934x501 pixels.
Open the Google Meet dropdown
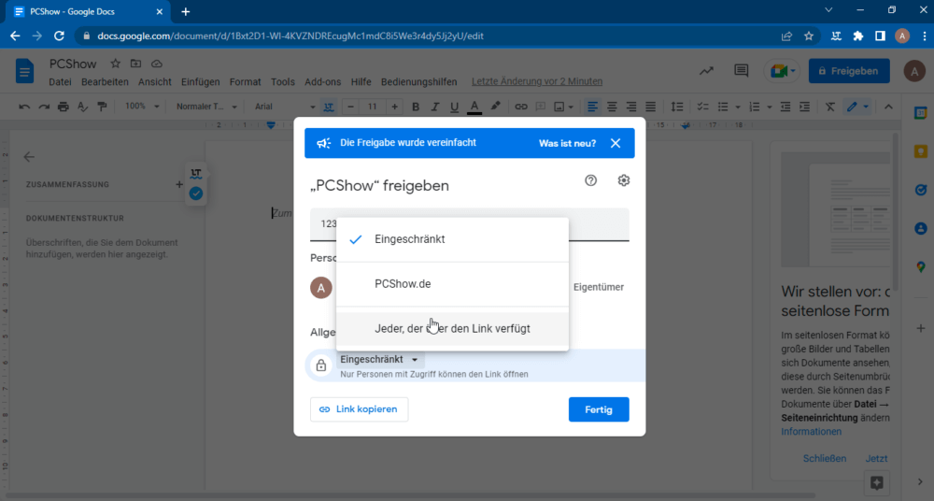(x=782, y=71)
